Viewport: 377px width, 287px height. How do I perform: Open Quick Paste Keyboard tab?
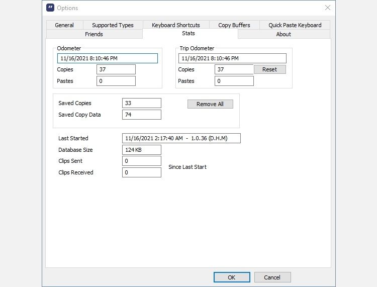295,25
